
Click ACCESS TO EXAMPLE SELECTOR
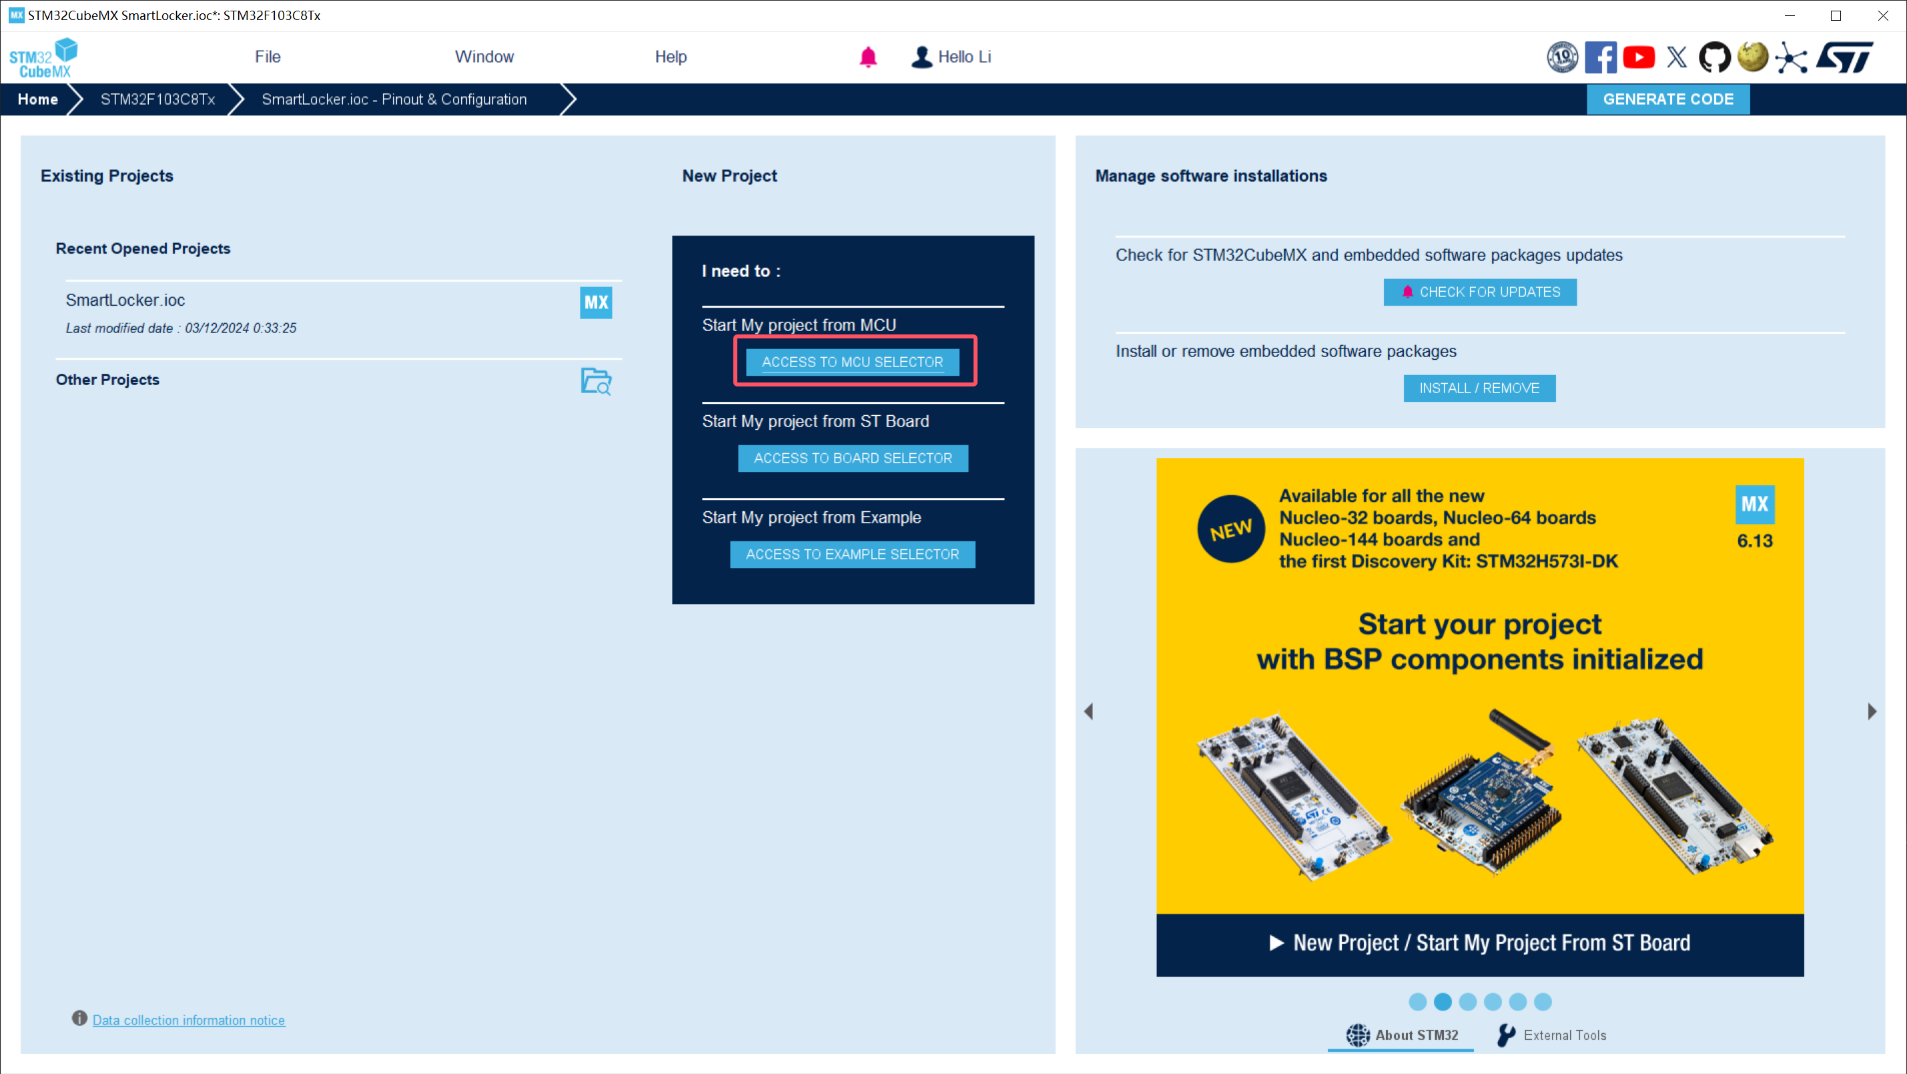[852, 555]
